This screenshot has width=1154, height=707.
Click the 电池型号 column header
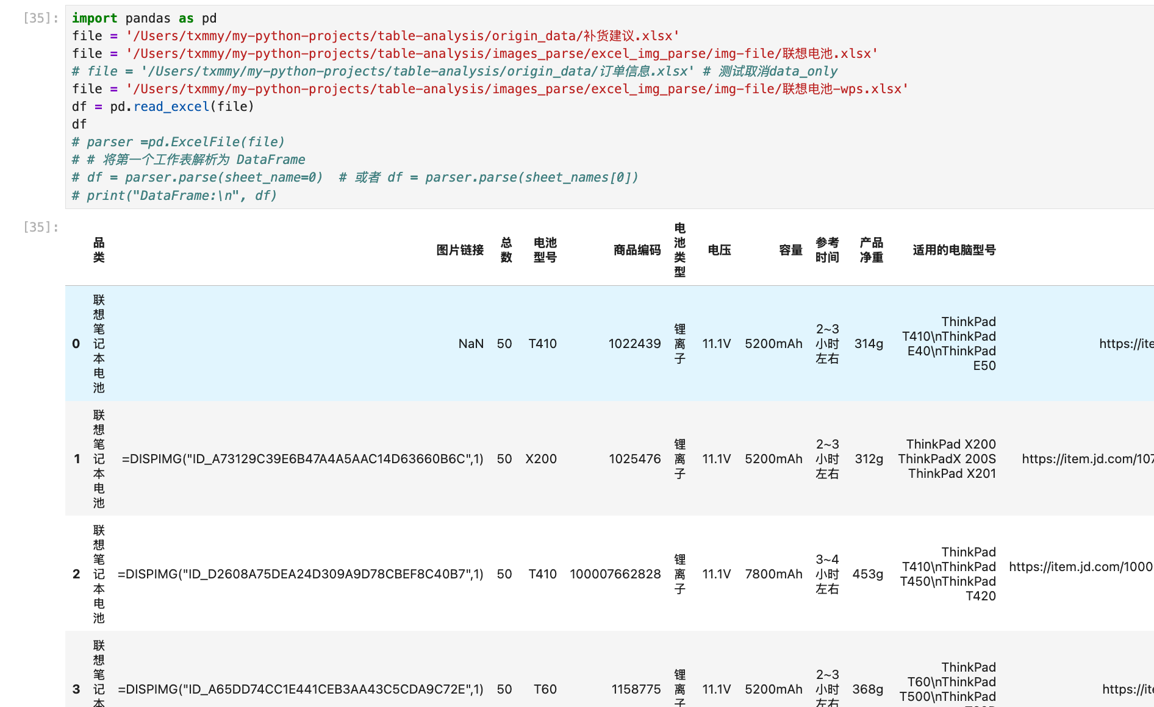tap(545, 250)
